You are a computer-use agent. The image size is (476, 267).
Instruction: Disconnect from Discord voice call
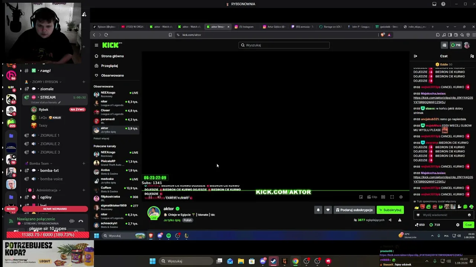[x=81, y=221]
